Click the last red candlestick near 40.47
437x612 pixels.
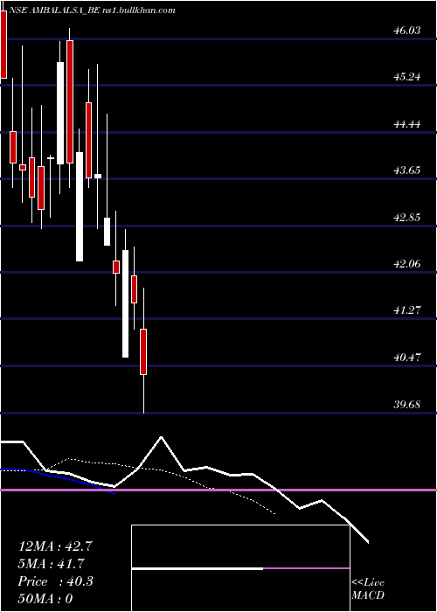[x=143, y=352]
